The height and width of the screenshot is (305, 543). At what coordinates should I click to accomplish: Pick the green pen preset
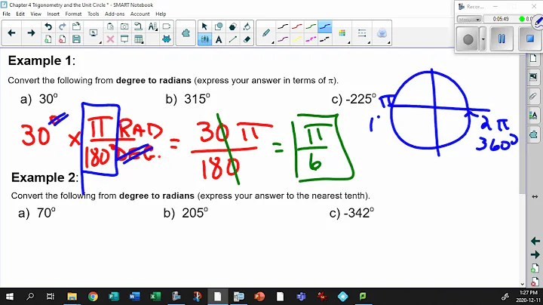(311, 26)
